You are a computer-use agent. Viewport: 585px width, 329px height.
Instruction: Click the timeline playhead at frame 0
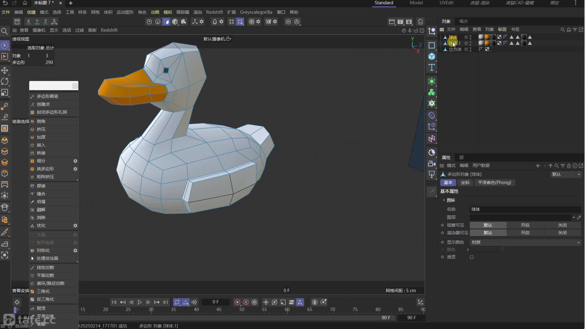point(15,310)
